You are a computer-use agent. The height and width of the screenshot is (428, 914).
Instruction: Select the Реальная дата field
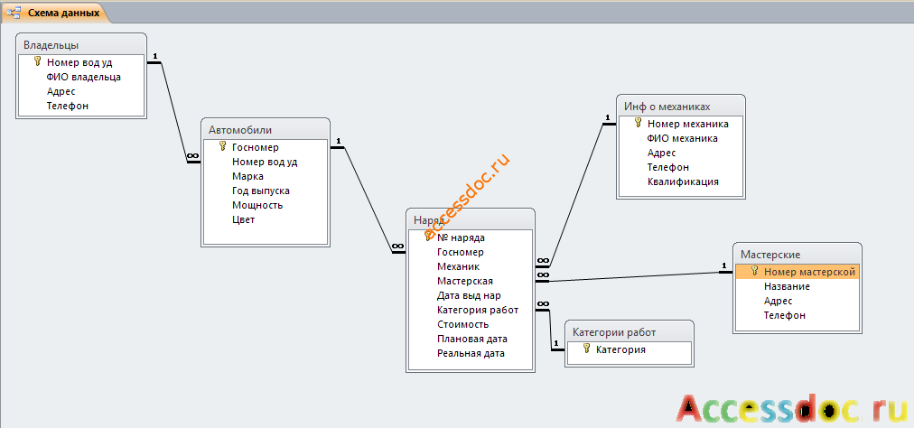[x=471, y=353]
